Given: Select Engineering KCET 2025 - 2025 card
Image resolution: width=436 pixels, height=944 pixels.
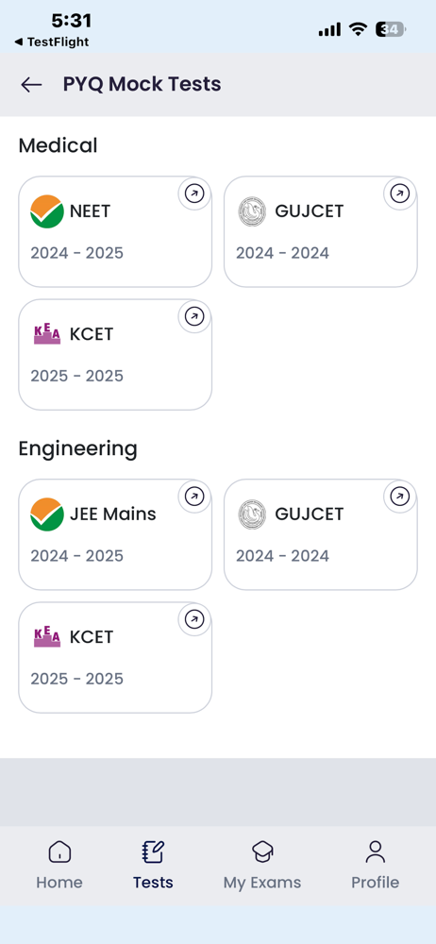Looking at the screenshot, I should (115, 657).
